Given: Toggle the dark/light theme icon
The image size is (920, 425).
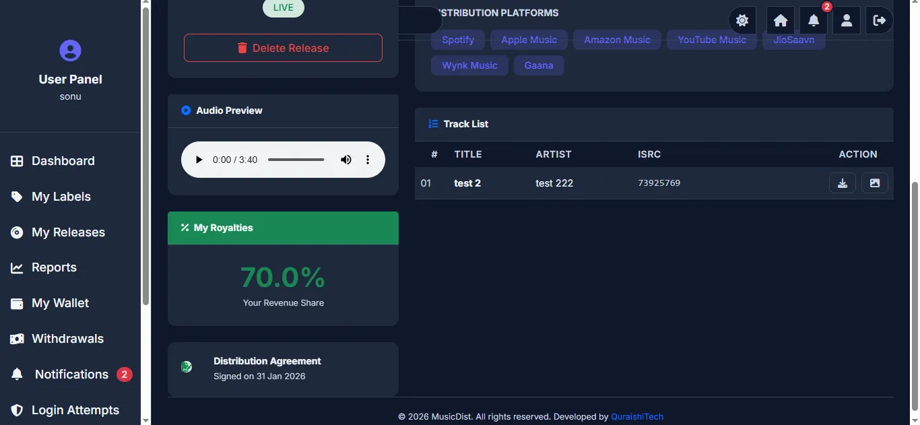Looking at the screenshot, I should (742, 20).
